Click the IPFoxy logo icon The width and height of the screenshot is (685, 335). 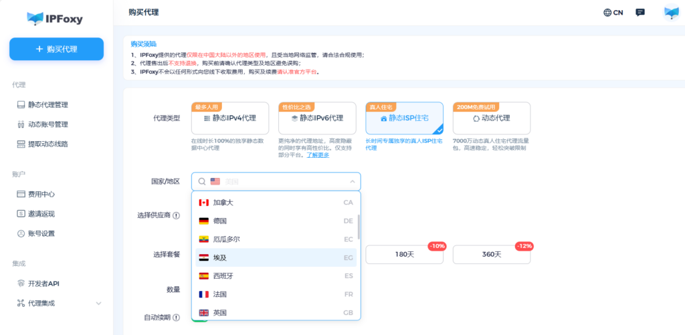(x=35, y=19)
